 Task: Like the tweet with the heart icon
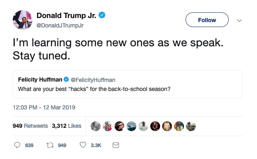(x=83, y=145)
